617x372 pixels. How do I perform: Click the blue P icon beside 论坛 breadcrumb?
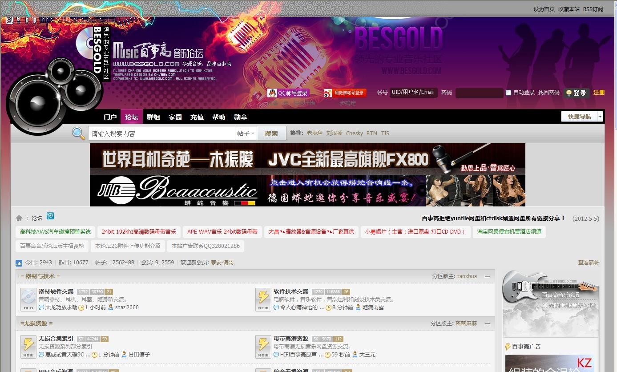(50, 216)
